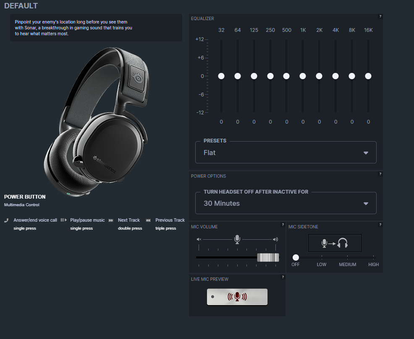Expand the Presets Flat dropdown
414x339 pixels.
click(286, 153)
